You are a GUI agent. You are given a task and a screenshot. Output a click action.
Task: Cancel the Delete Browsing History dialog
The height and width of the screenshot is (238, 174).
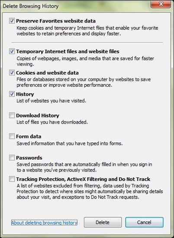tap(144, 222)
